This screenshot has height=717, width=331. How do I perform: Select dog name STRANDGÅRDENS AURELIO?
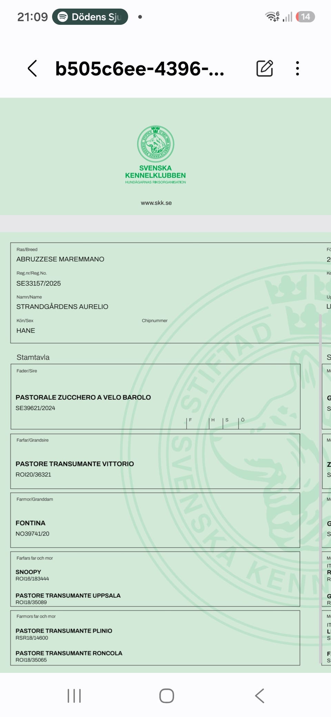[62, 307]
